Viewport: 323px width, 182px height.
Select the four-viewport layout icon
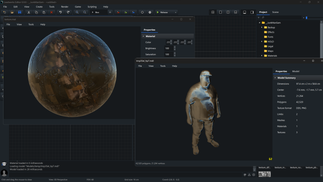click(213, 12)
